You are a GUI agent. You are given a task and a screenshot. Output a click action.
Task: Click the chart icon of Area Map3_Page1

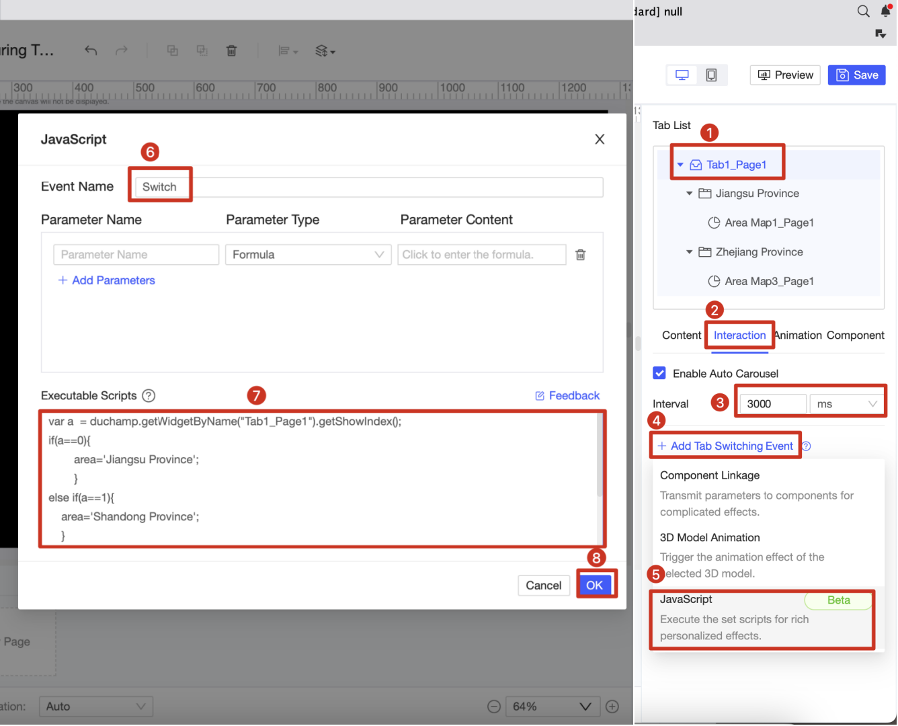pyautogui.click(x=715, y=281)
